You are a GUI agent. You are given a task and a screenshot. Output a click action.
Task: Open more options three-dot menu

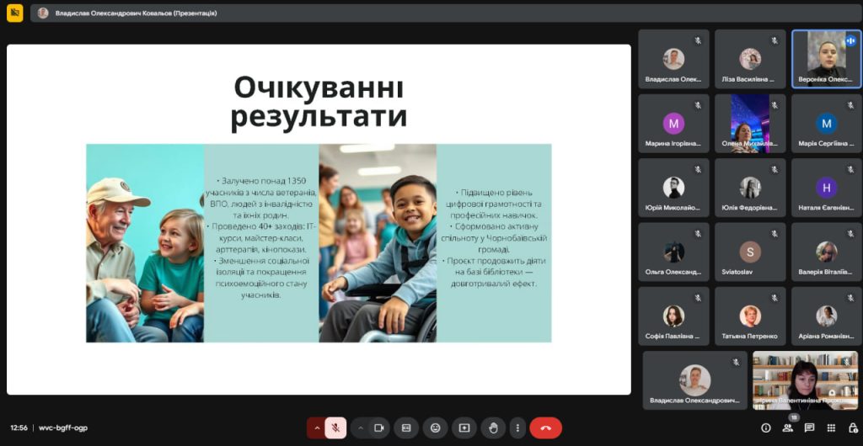517,427
